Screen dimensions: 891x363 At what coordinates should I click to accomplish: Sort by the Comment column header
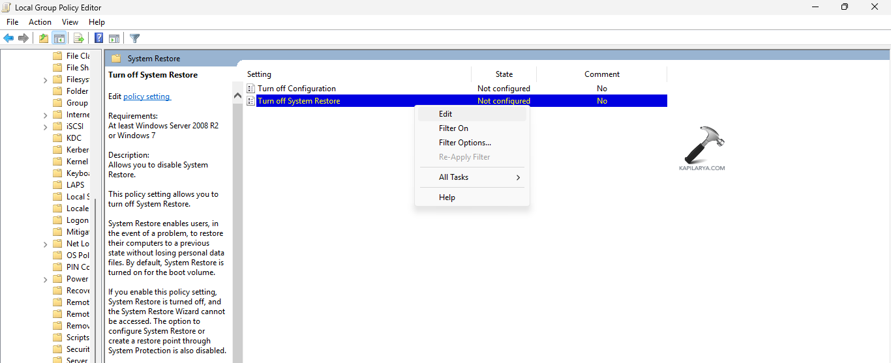pos(602,74)
